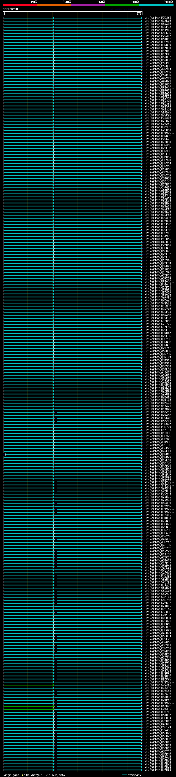Select alignment label UniRef100_Q9K713
This screenshot has height=777, width=176.
(158, 712)
